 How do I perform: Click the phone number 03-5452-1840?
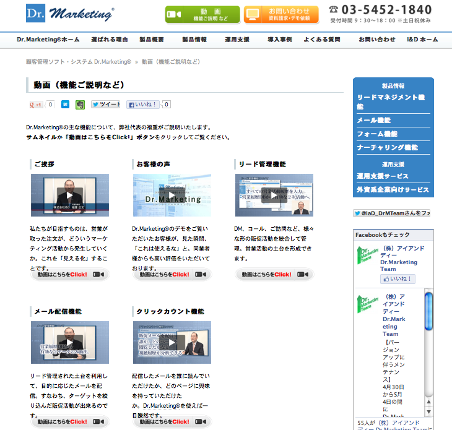point(386,10)
